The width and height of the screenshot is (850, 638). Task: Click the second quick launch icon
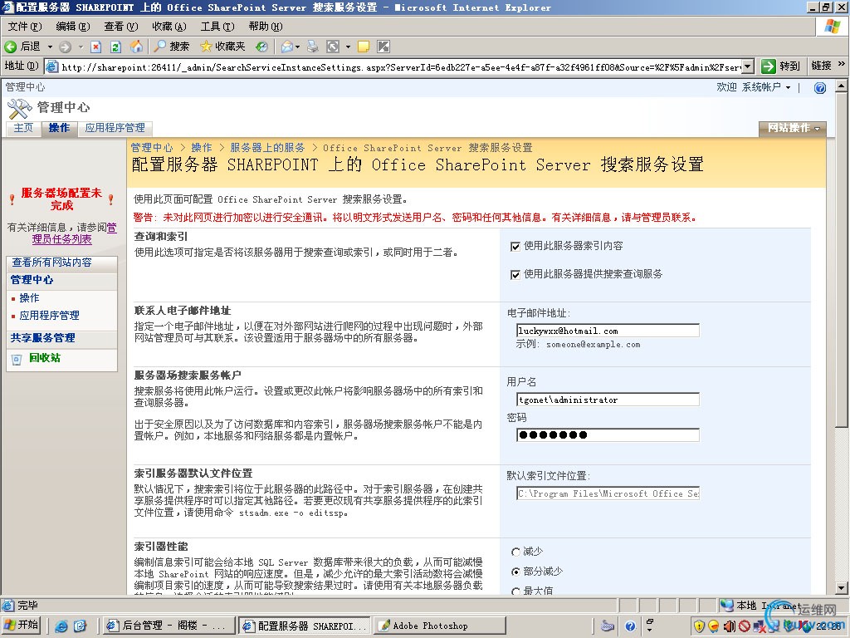81,626
